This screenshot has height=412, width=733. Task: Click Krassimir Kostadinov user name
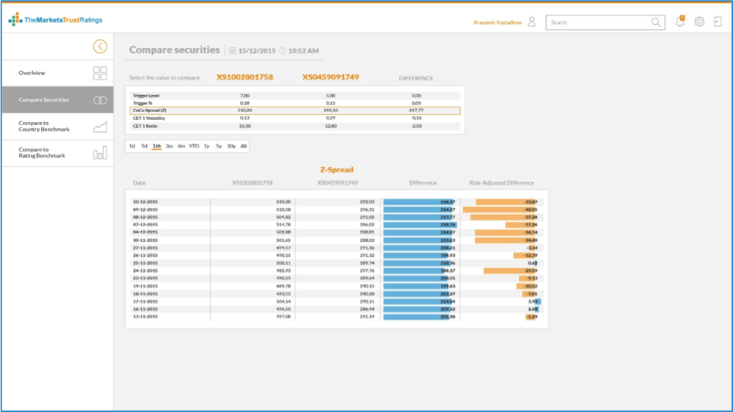click(x=497, y=22)
